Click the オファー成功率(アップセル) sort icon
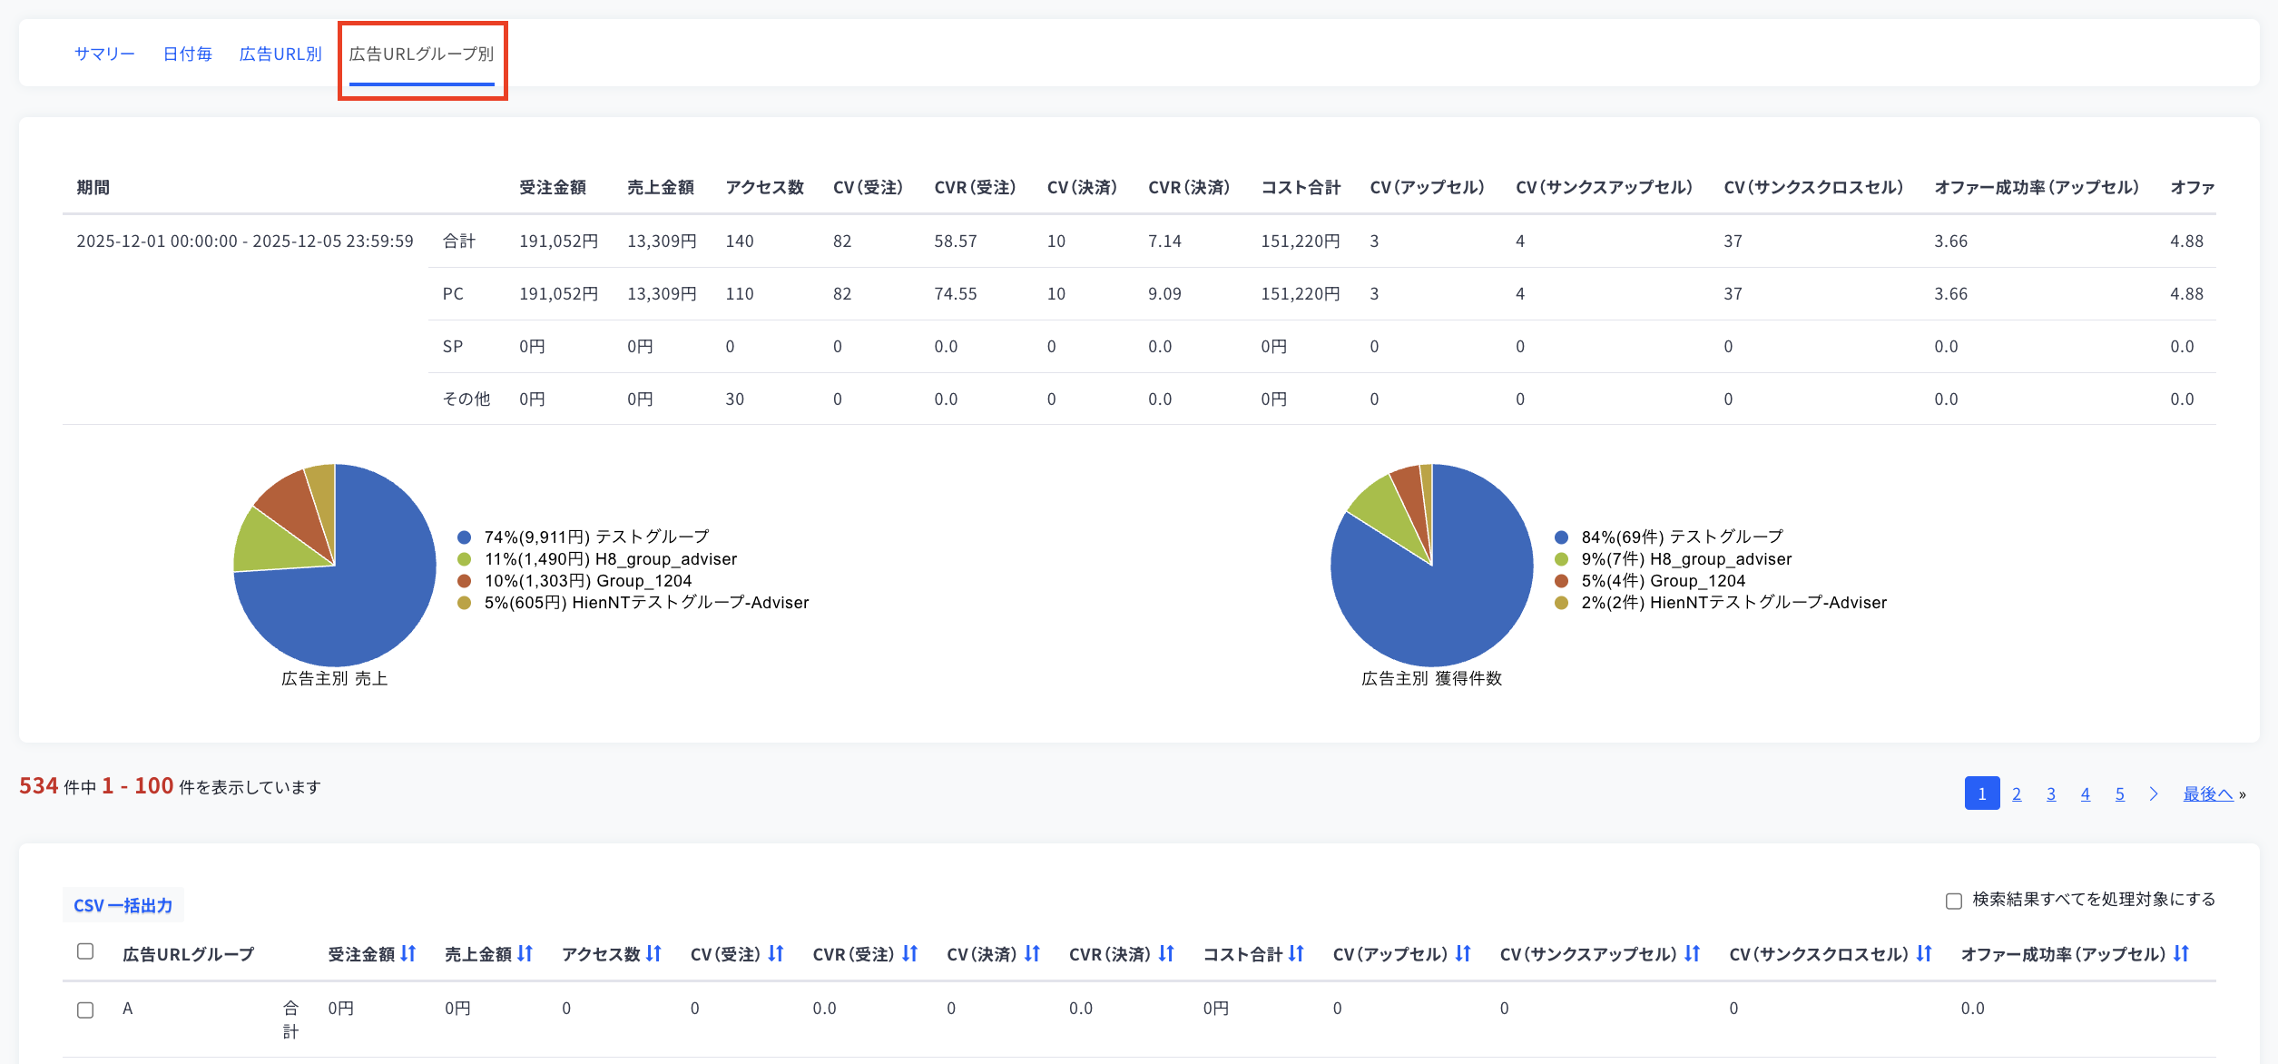The height and width of the screenshot is (1064, 2278). [x=2181, y=954]
